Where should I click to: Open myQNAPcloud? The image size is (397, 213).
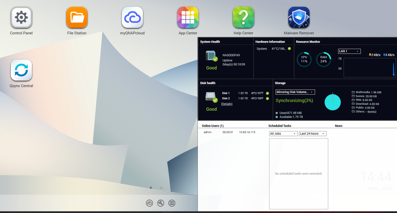[132, 17]
